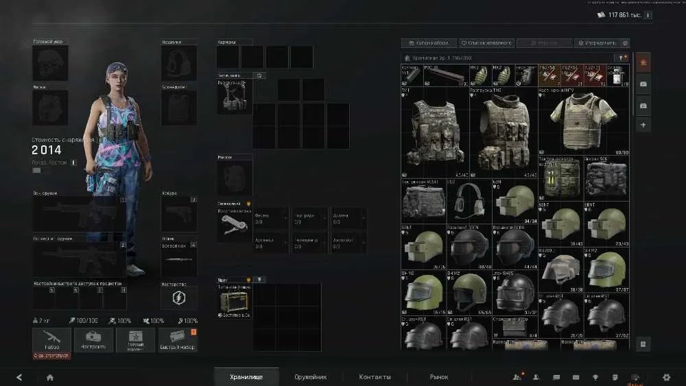The width and height of the screenshot is (686, 386).
Task: Open the chat bubble icon in bottom bar
Action: click(x=556, y=377)
